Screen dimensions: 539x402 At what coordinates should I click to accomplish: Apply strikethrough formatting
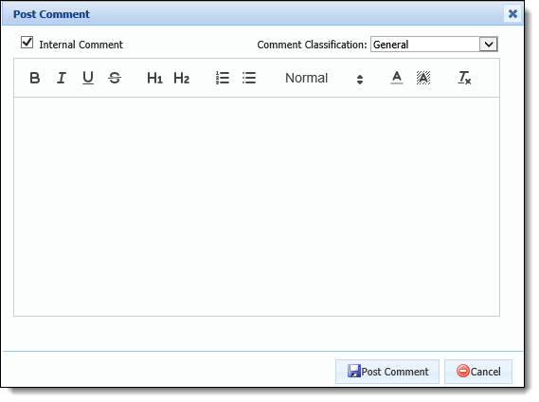pyautogui.click(x=115, y=78)
